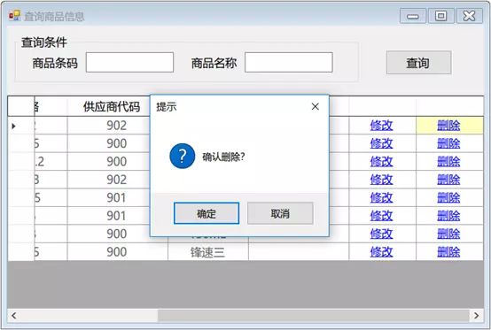Cancel deletion with the 取消 button
The width and height of the screenshot is (491, 330).
click(x=280, y=213)
